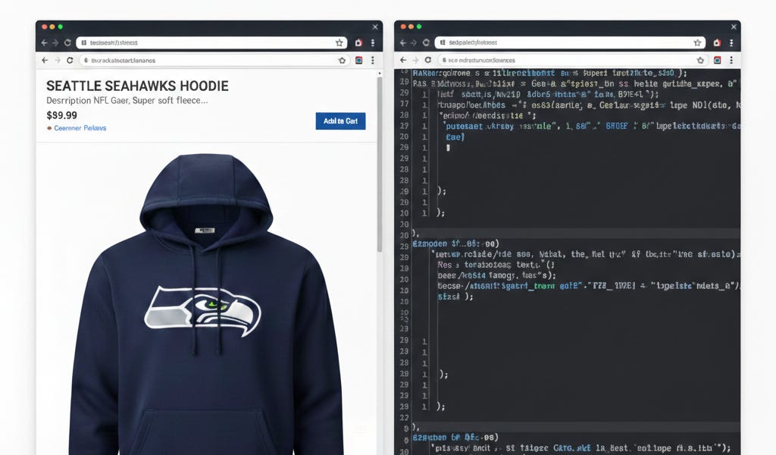Bookmark with the star in code window's first row
This screenshot has height=455, width=776.
[x=698, y=42]
